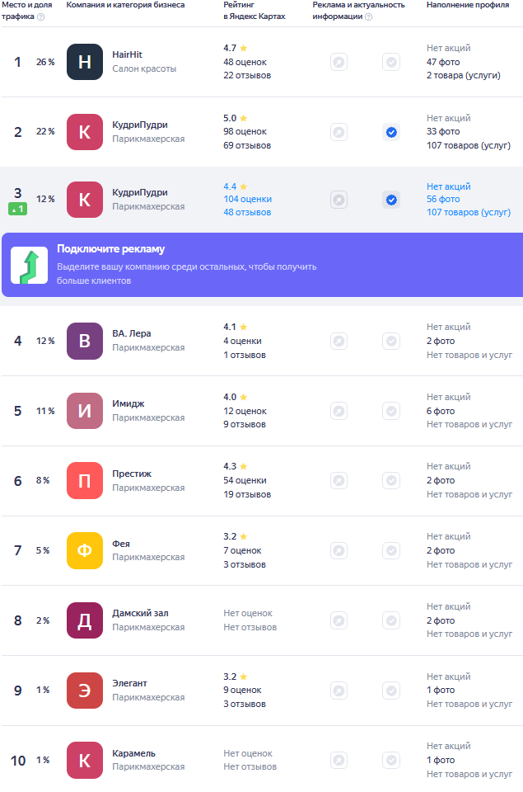This screenshot has width=523, height=792.
Task: Click the advertising status icon for ВА. Лера
Action: 339,342
